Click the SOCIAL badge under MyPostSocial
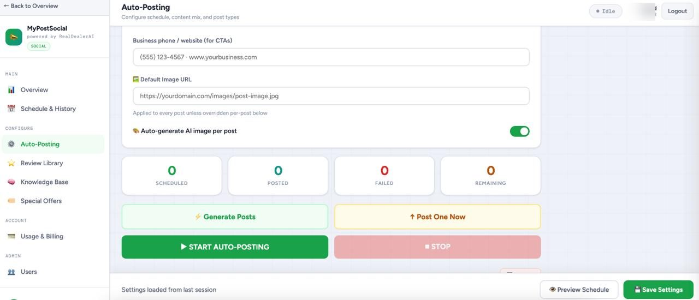 tap(38, 46)
